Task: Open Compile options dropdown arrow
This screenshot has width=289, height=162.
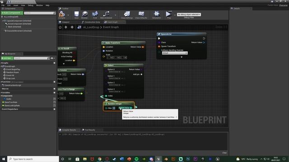Action: point(68,15)
